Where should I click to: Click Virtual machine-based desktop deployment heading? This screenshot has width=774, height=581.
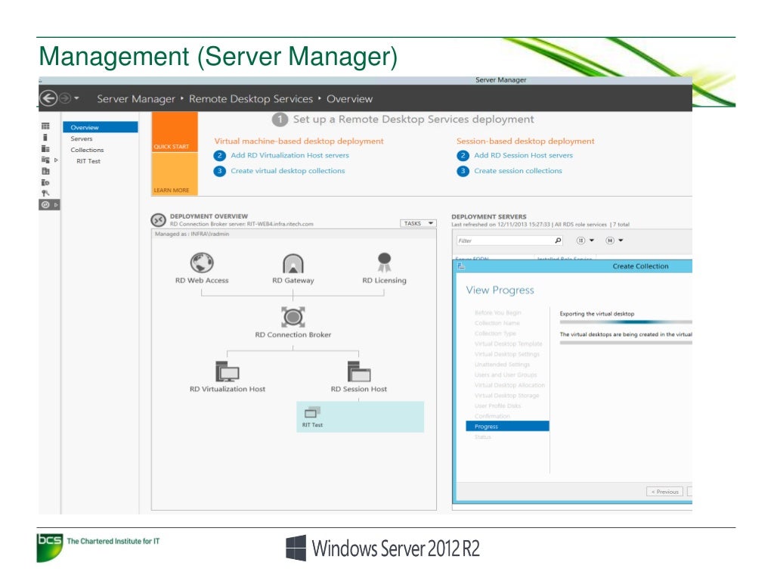pyautogui.click(x=299, y=141)
